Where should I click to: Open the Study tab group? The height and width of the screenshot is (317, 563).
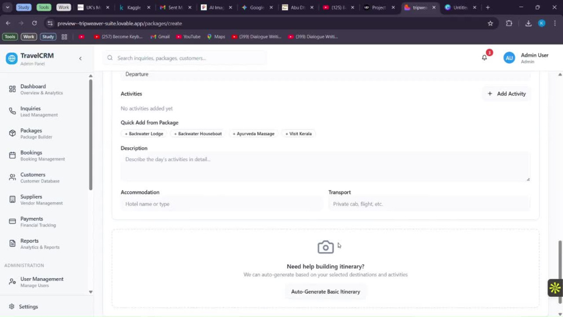pos(24,7)
